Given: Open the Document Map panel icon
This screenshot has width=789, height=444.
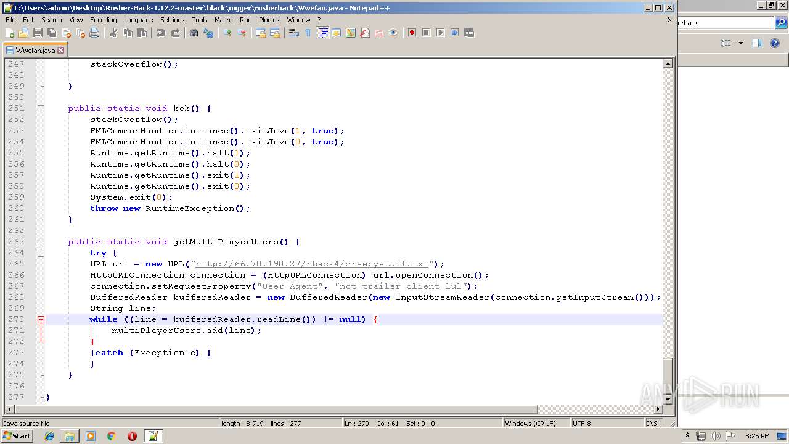Looking at the screenshot, I should 351,33.
